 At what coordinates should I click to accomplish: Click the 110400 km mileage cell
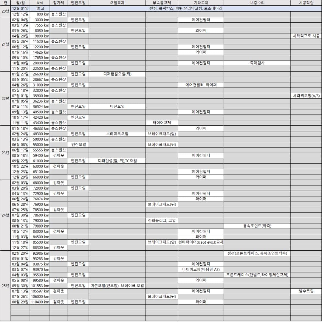tap(40, 302)
